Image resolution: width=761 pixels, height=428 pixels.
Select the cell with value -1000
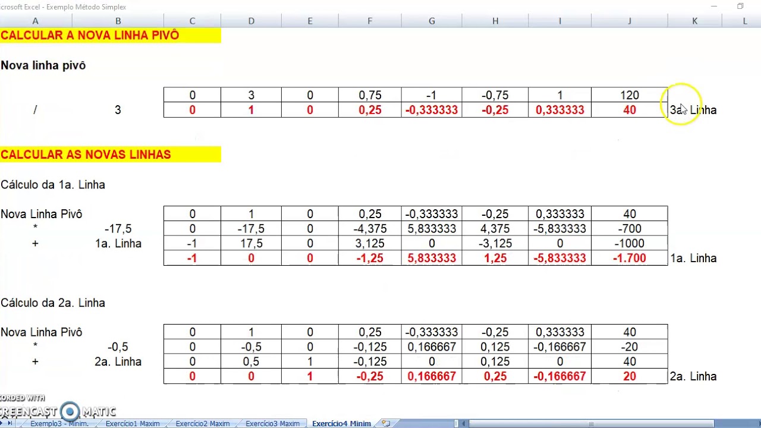630,244
